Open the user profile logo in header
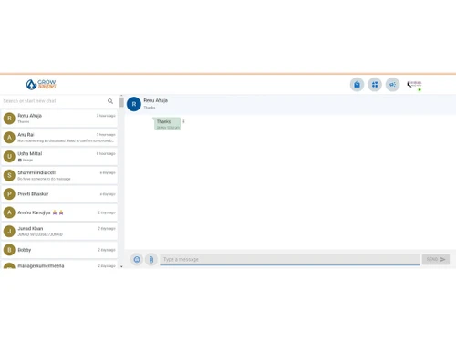The height and width of the screenshot is (342, 456). [x=415, y=85]
